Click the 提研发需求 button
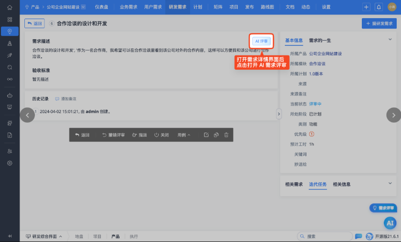Image resolution: width=401 pixels, height=242 pixels. (x=379, y=23)
